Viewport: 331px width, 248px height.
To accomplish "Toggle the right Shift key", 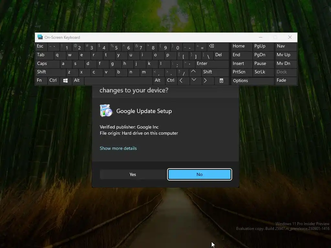I will [x=215, y=72].
